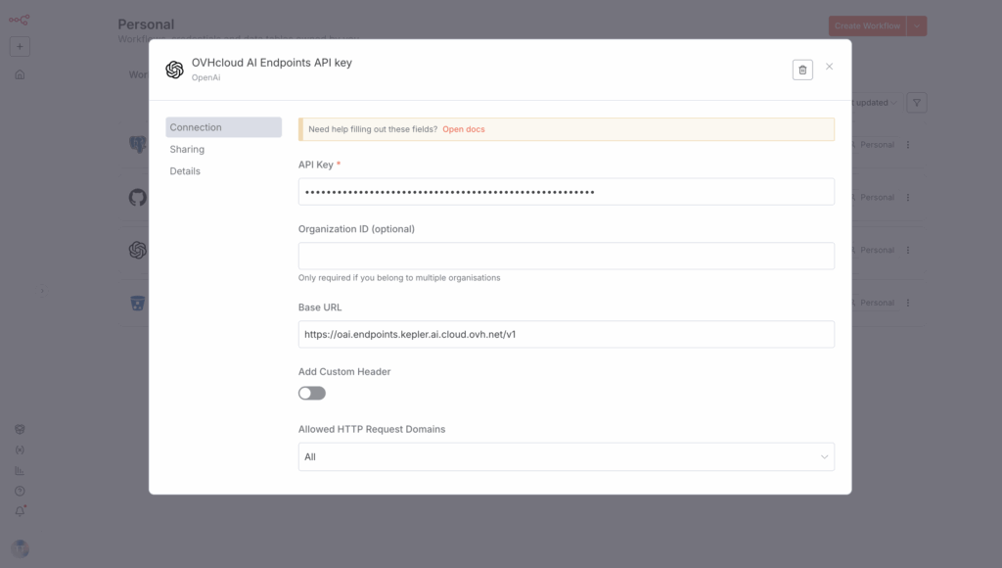
Task: Click the GitHub credential icon in list
Action: click(x=138, y=198)
